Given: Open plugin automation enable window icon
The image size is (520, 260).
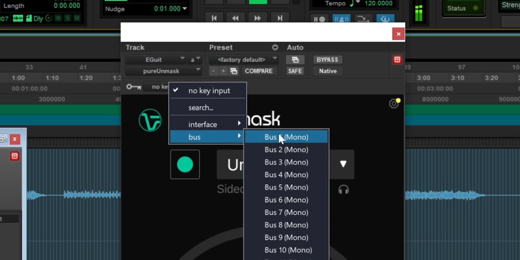Looking at the screenshot, I should (x=295, y=60).
